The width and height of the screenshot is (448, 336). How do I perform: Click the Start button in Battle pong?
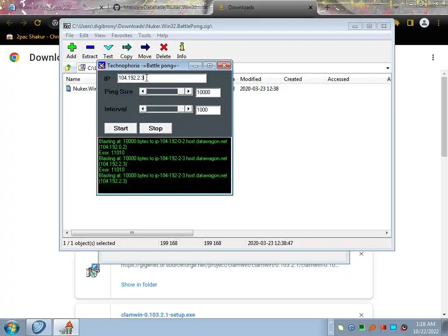click(121, 128)
